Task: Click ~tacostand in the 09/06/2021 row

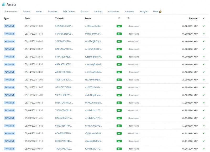Action: (x=133, y=141)
